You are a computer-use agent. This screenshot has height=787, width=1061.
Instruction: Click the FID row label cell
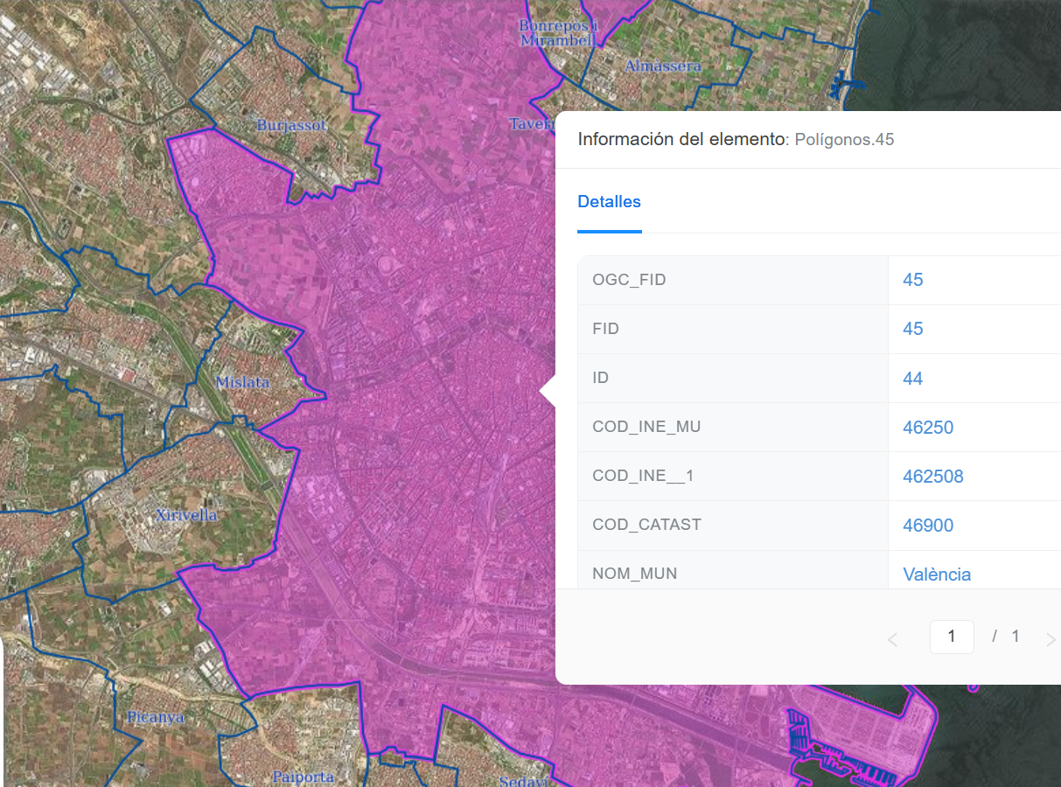click(733, 330)
